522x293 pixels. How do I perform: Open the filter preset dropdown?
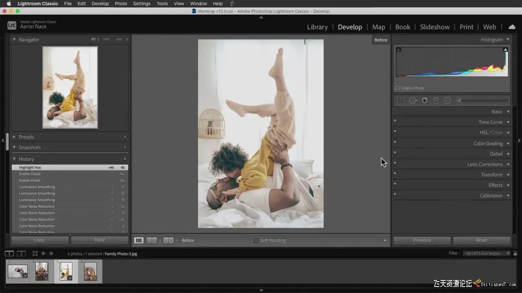pos(487,254)
